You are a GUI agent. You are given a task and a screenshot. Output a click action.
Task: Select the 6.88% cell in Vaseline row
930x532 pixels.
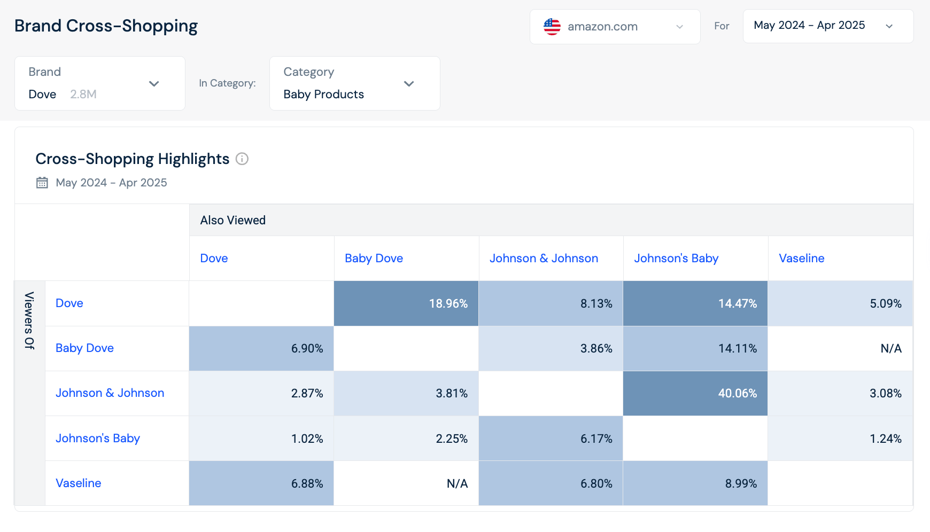[x=261, y=483]
